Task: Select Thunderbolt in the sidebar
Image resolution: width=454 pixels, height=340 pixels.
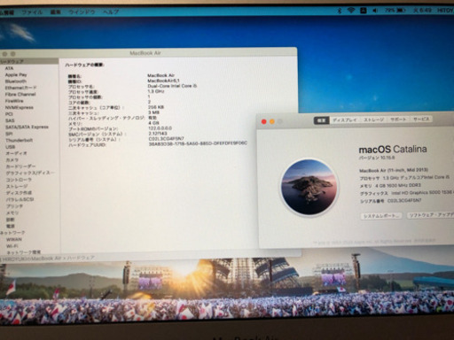Action: 20,140
